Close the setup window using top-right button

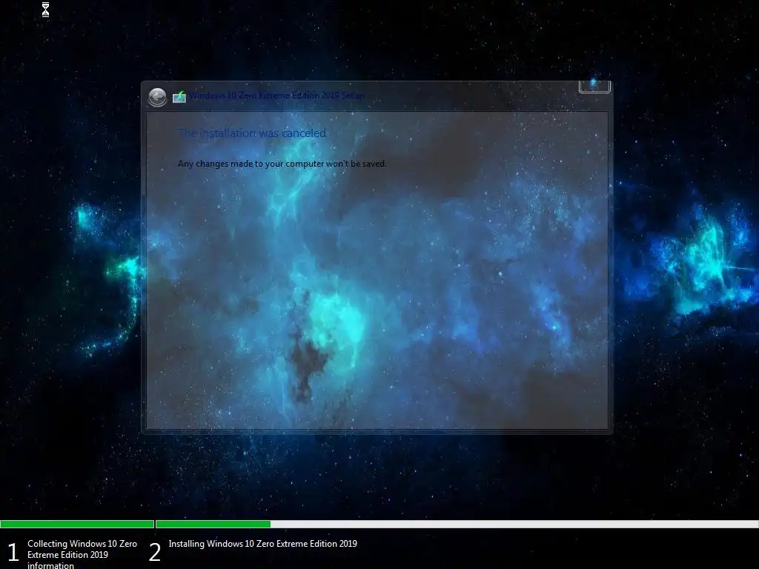tap(594, 86)
